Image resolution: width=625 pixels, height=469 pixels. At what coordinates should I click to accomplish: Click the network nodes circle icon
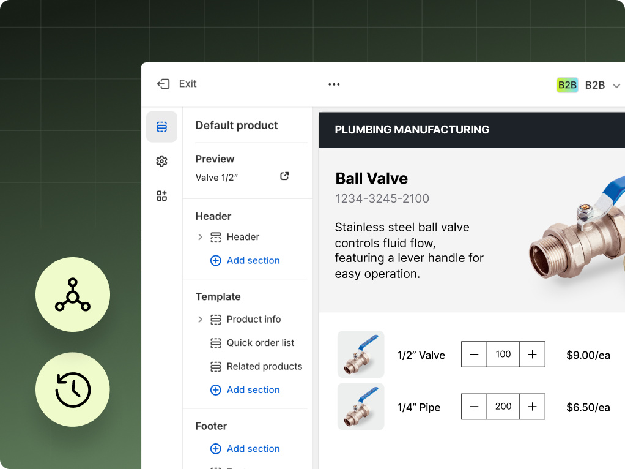coord(73,295)
